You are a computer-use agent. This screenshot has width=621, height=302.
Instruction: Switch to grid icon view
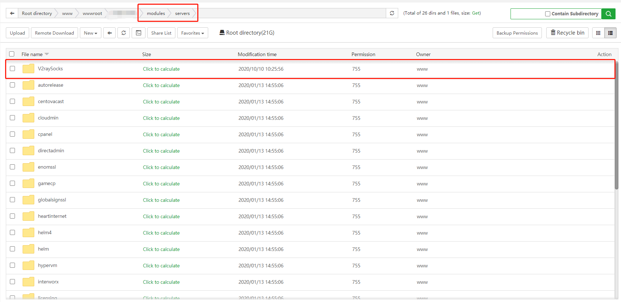tap(598, 33)
